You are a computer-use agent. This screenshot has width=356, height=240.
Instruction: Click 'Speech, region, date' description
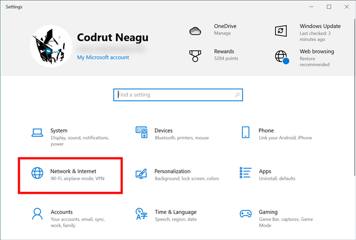click(x=176, y=219)
